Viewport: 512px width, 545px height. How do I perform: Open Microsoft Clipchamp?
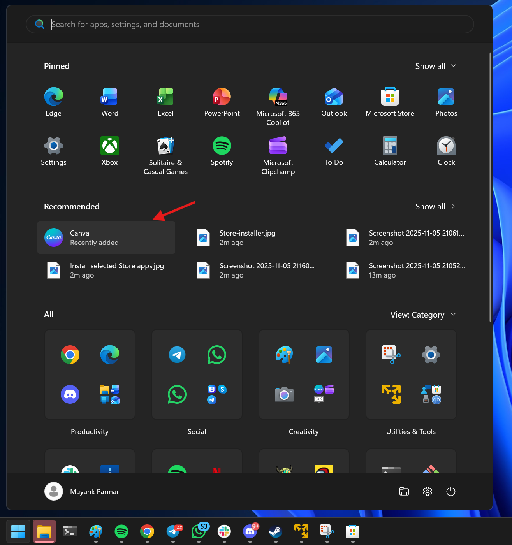tap(278, 152)
